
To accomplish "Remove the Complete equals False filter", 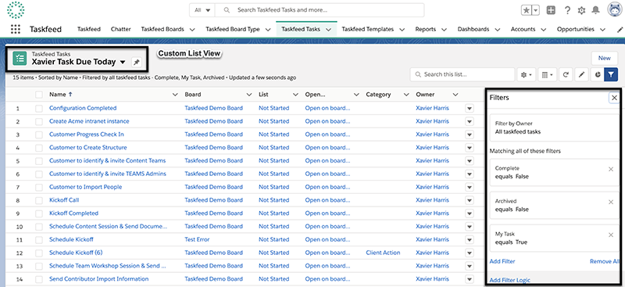I will tap(611, 169).
